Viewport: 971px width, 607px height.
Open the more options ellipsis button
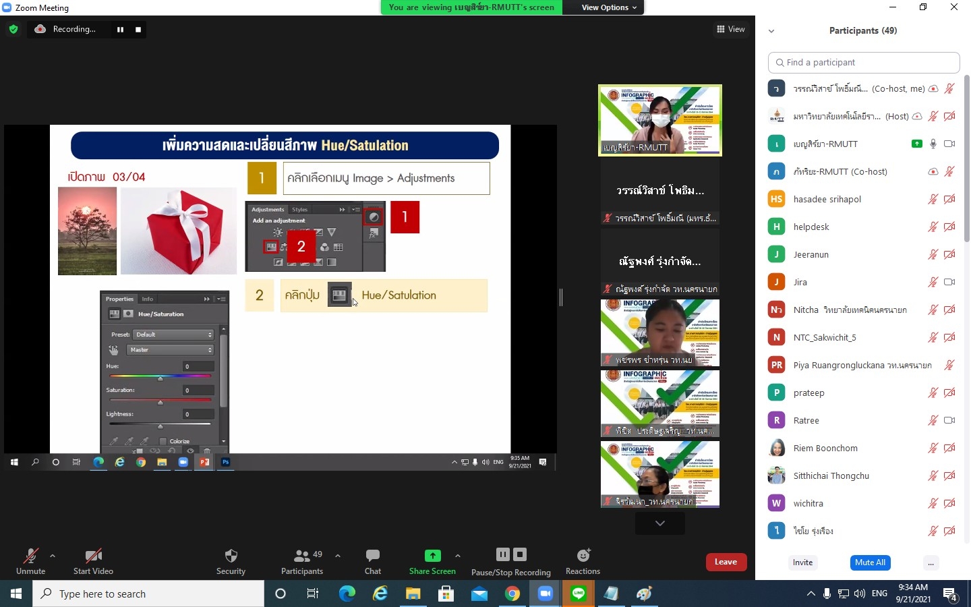point(931,562)
